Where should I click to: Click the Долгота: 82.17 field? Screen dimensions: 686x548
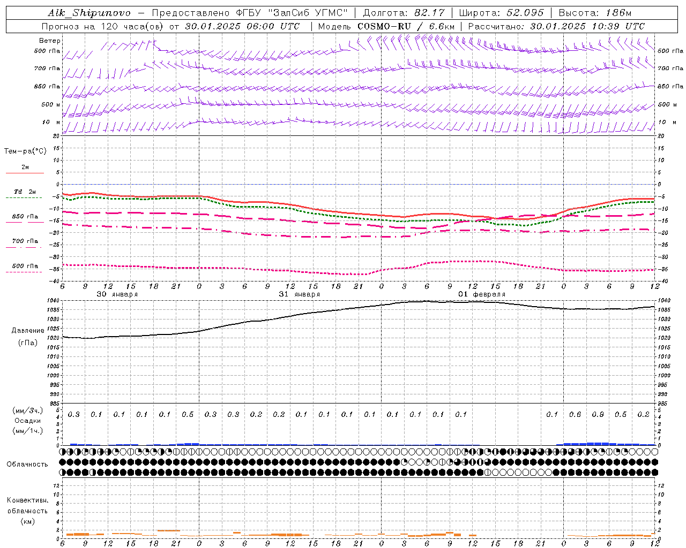pos(404,13)
